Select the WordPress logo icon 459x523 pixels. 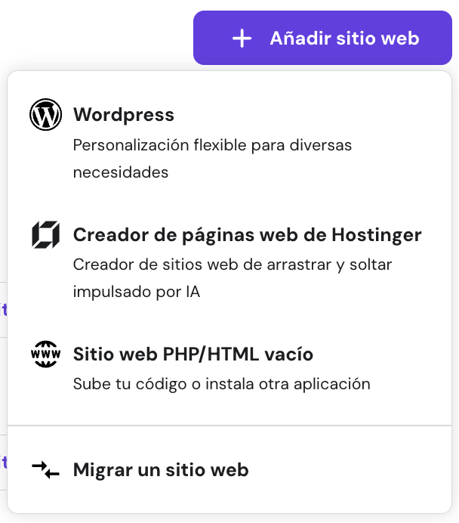pyautogui.click(x=45, y=114)
